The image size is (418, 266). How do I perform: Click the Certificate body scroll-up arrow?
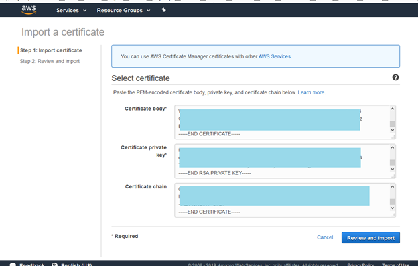coord(393,109)
